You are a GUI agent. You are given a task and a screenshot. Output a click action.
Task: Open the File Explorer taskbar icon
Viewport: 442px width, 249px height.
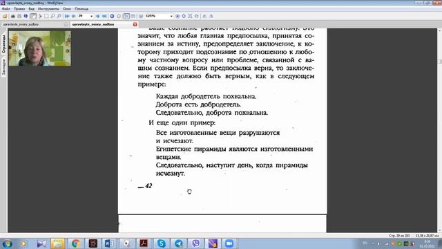tap(58, 243)
